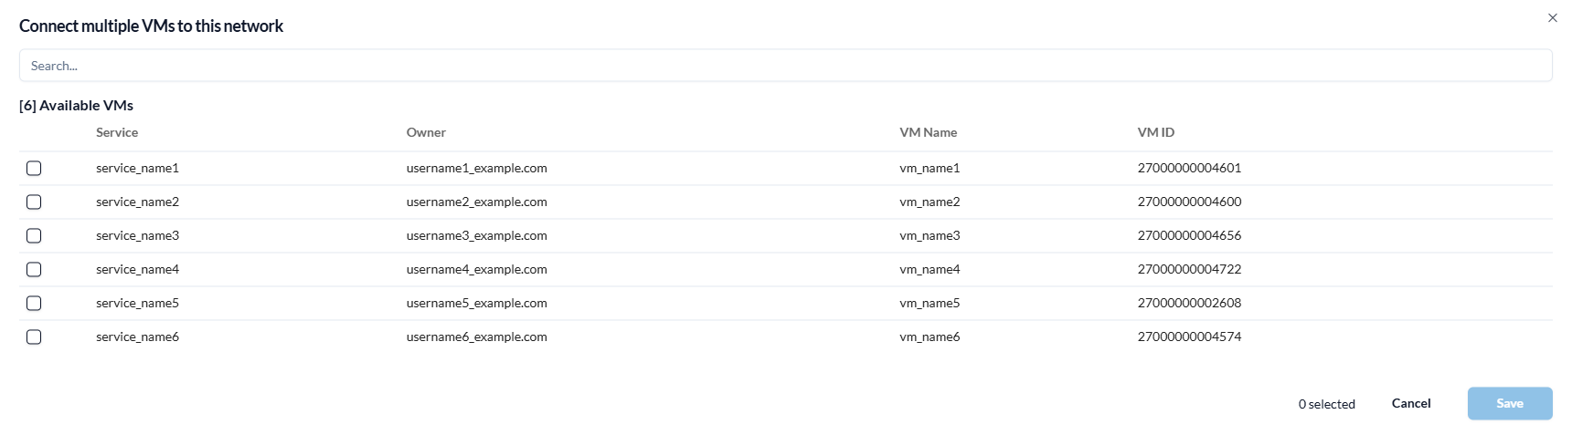Click owner username2_example.com
The width and height of the screenshot is (1572, 435).
[x=476, y=202]
